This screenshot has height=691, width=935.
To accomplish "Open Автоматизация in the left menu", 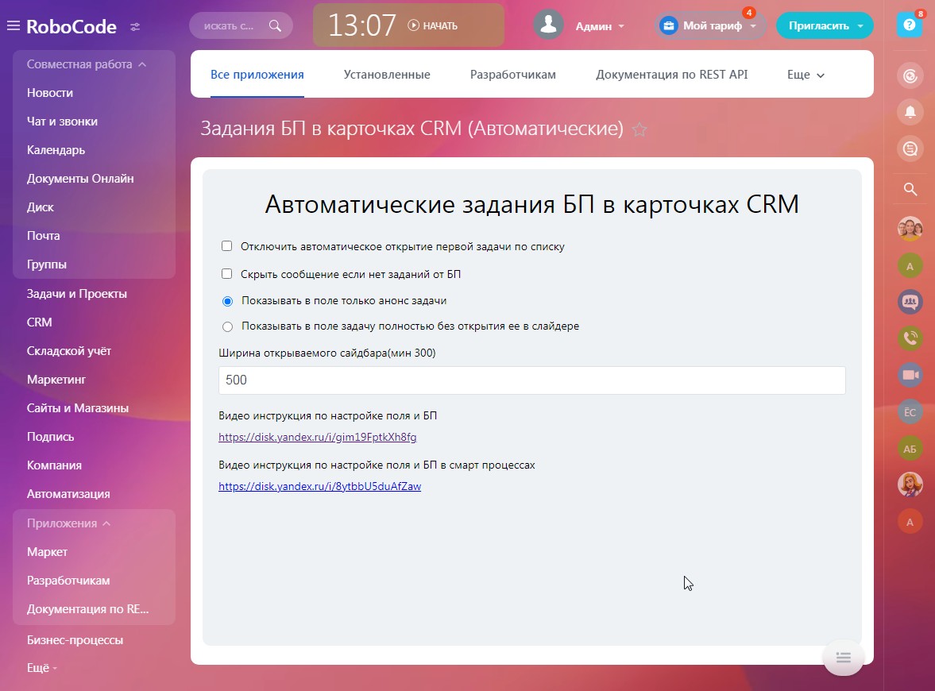I will (x=68, y=494).
